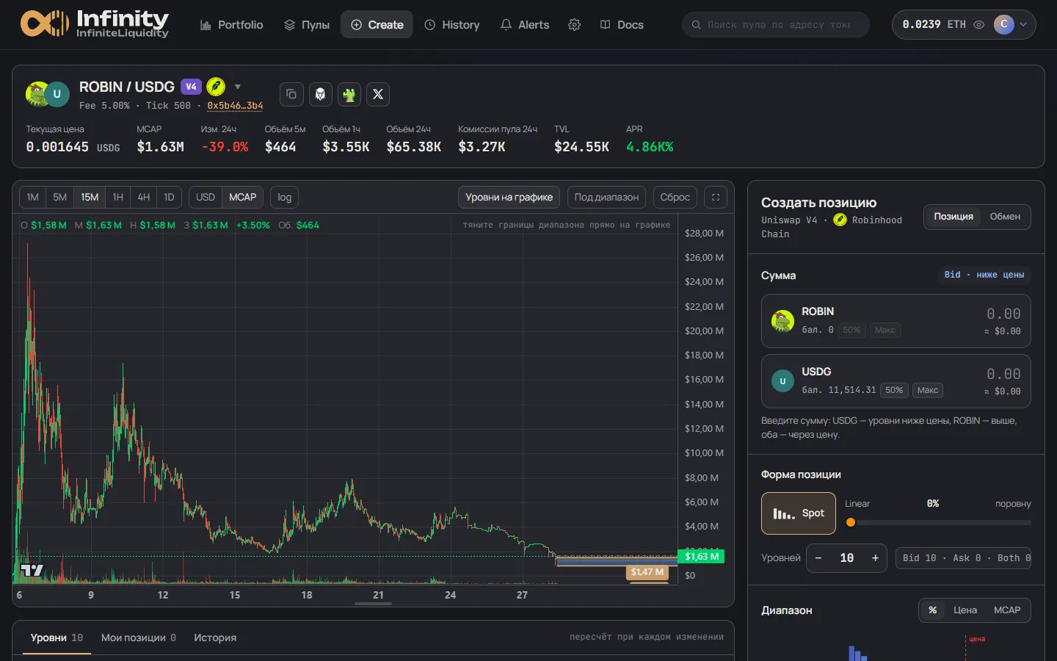Switch chart timeframe to 1H

pos(117,197)
